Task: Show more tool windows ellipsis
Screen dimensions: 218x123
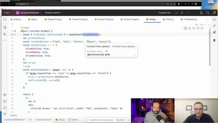Action: [5, 40]
